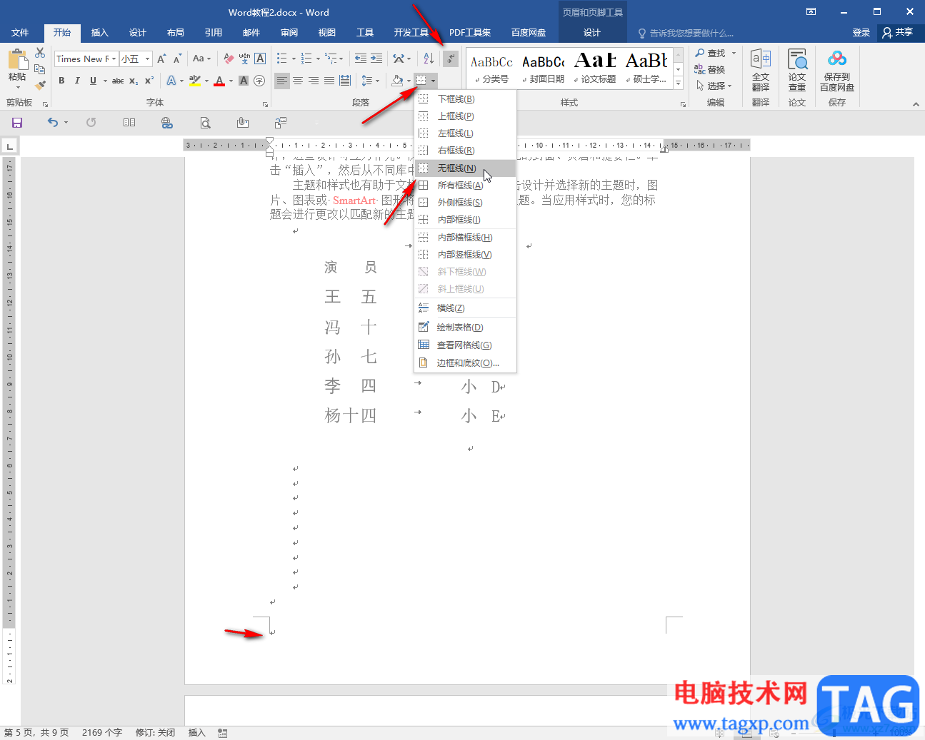This screenshot has width=925, height=740.
Task: Save to Baidu Netdisk cloud icon
Action: tap(837, 70)
